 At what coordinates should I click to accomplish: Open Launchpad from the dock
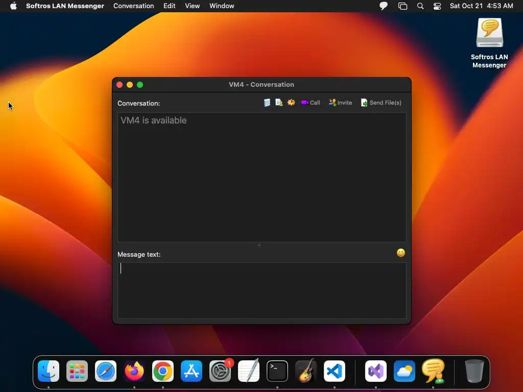pyautogui.click(x=77, y=371)
